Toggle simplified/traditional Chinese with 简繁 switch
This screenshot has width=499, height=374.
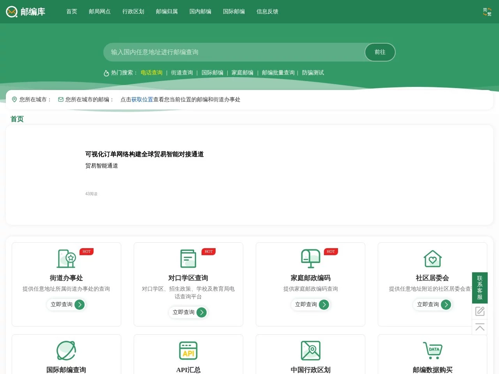[487, 12]
